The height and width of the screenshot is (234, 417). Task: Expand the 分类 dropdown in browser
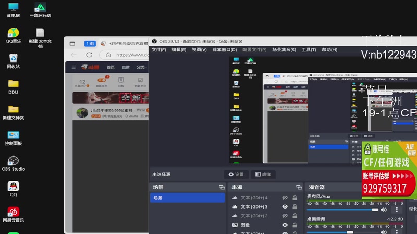coord(141,67)
